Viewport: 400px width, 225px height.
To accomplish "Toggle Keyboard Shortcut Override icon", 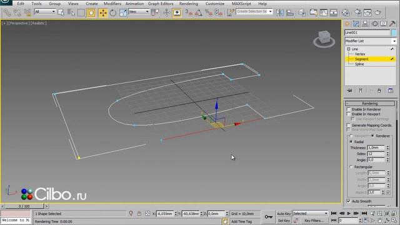I will pyautogui.click(x=177, y=12).
